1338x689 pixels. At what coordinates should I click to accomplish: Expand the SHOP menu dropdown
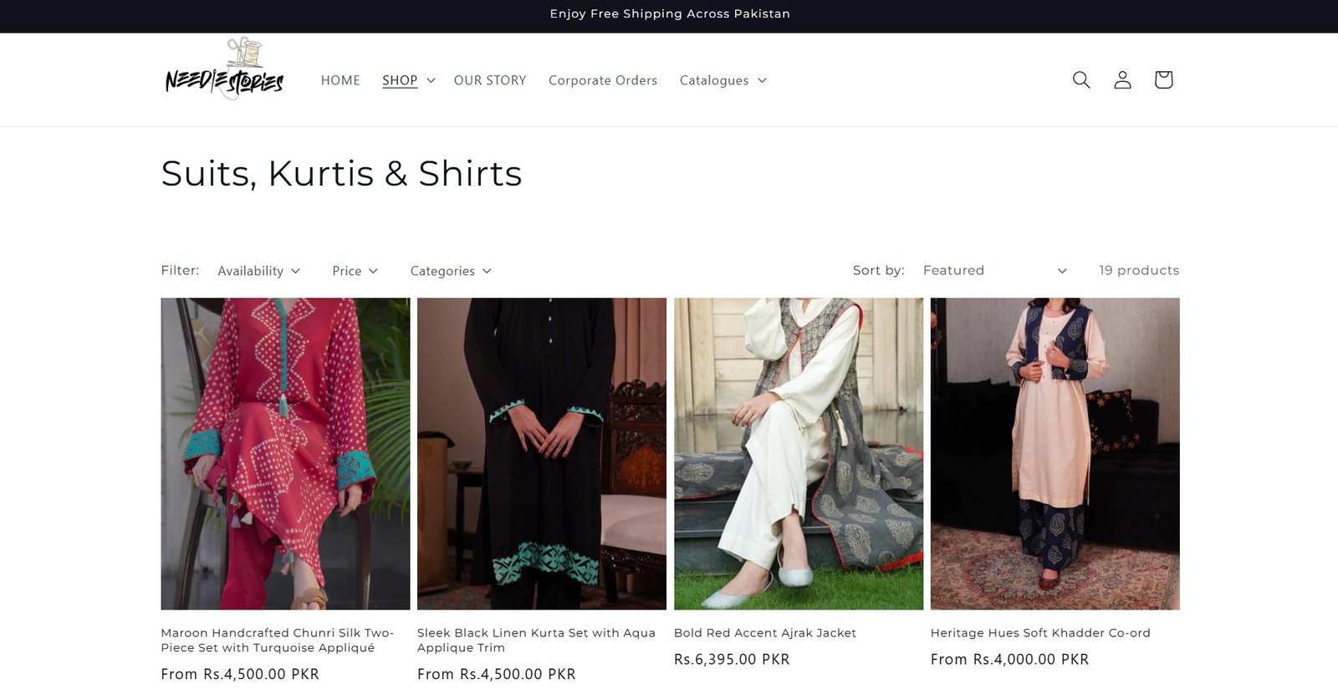tap(409, 80)
